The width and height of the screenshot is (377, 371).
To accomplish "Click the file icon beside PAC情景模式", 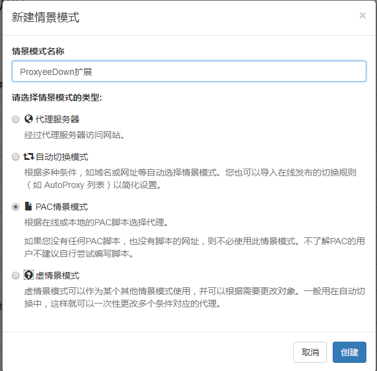I will tap(28, 206).
